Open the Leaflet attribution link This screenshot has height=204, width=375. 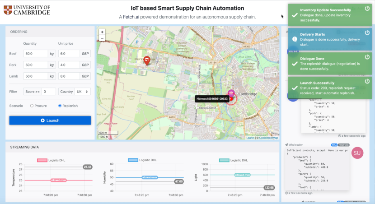[250, 138]
